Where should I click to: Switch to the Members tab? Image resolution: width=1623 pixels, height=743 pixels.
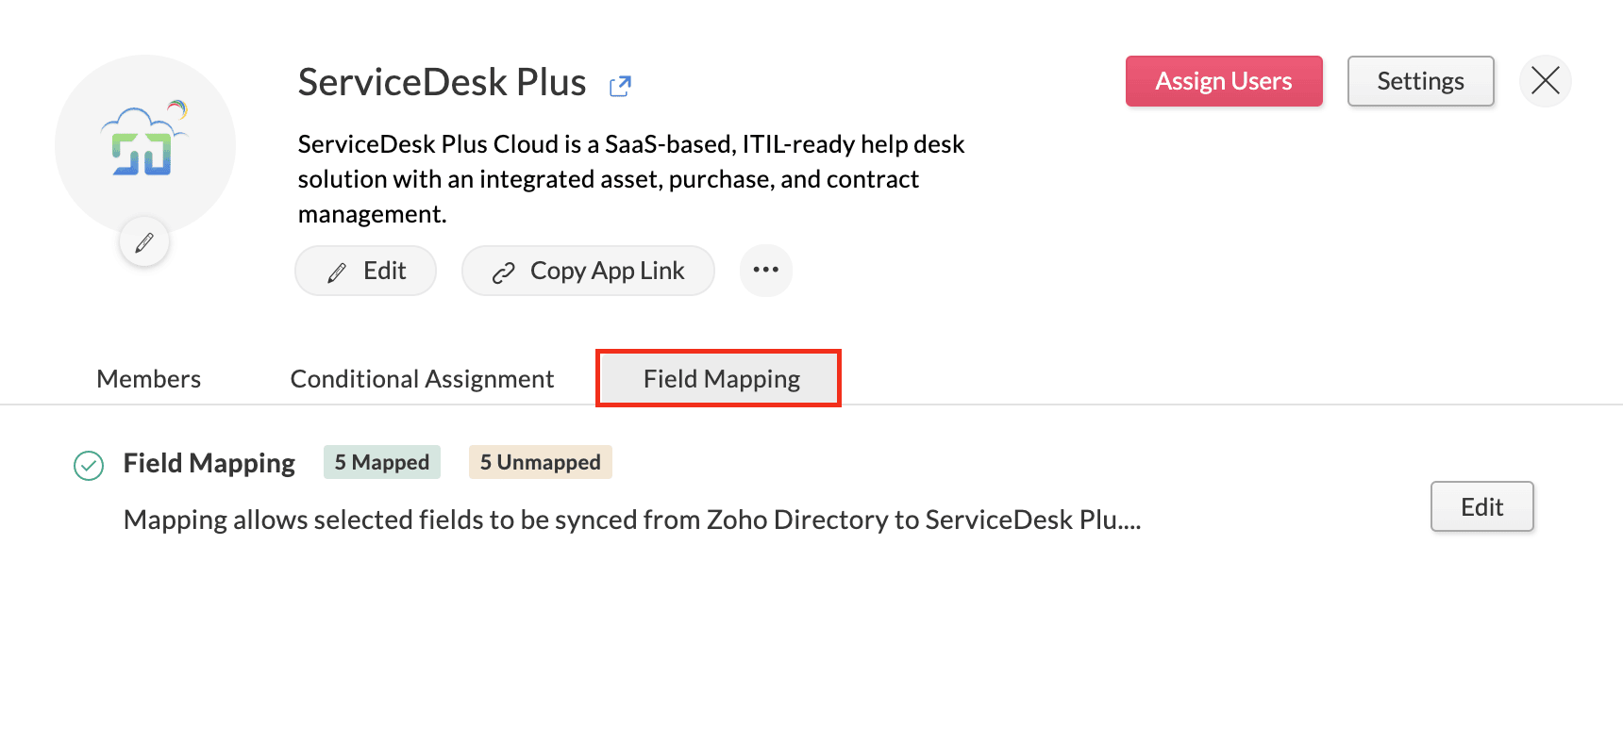[x=149, y=379]
